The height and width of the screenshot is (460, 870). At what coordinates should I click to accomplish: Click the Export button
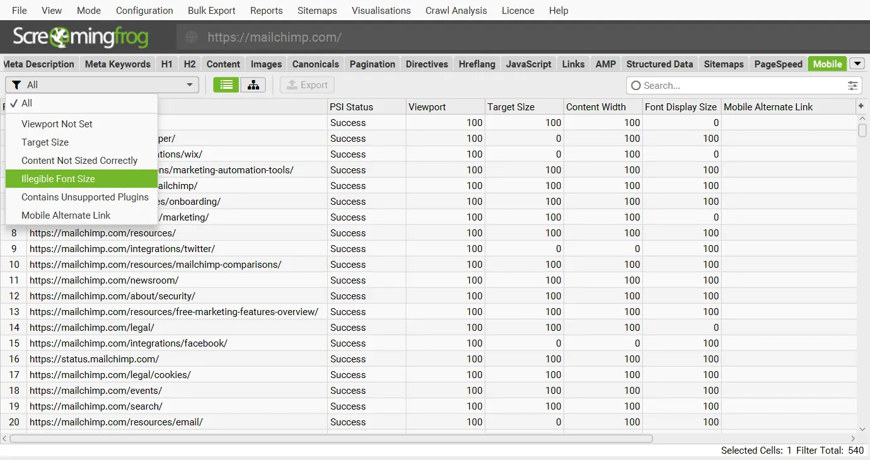coord(307,85)
